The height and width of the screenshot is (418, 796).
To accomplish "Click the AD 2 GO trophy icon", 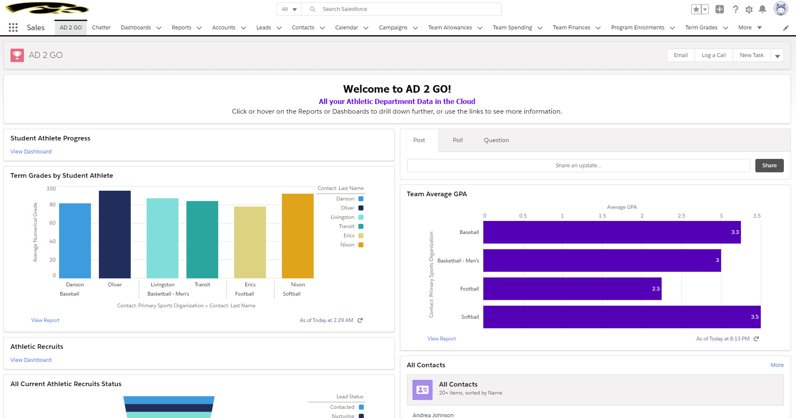I will tap(17, 55).
